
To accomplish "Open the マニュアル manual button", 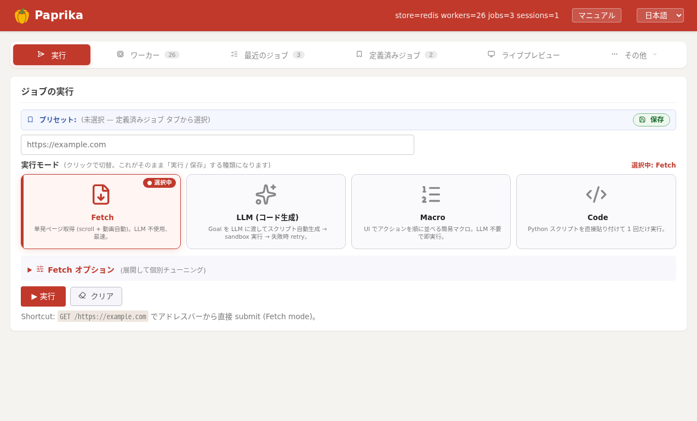I will coord(597,15).
